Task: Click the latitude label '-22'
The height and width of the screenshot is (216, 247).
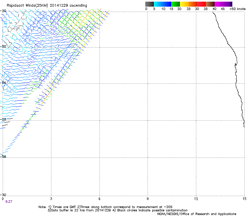Action: pyautogui.click(x=3, y=47)
